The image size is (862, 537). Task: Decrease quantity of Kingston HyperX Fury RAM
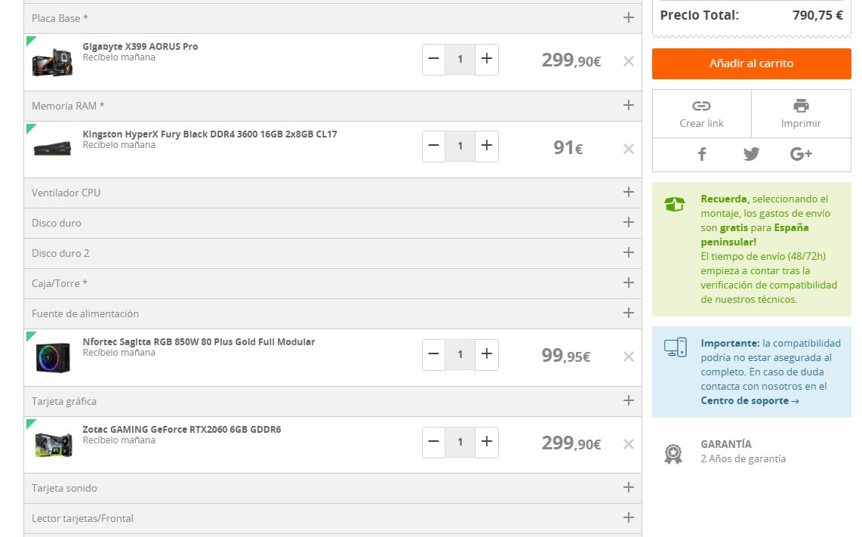433,146
